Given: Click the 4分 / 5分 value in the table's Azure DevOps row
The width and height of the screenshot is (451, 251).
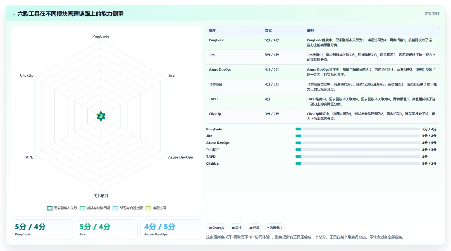Looking at the screenshot, I should point(272,70).
